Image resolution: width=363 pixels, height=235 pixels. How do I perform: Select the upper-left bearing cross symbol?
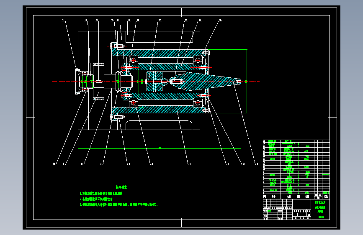tap(134, 60)
